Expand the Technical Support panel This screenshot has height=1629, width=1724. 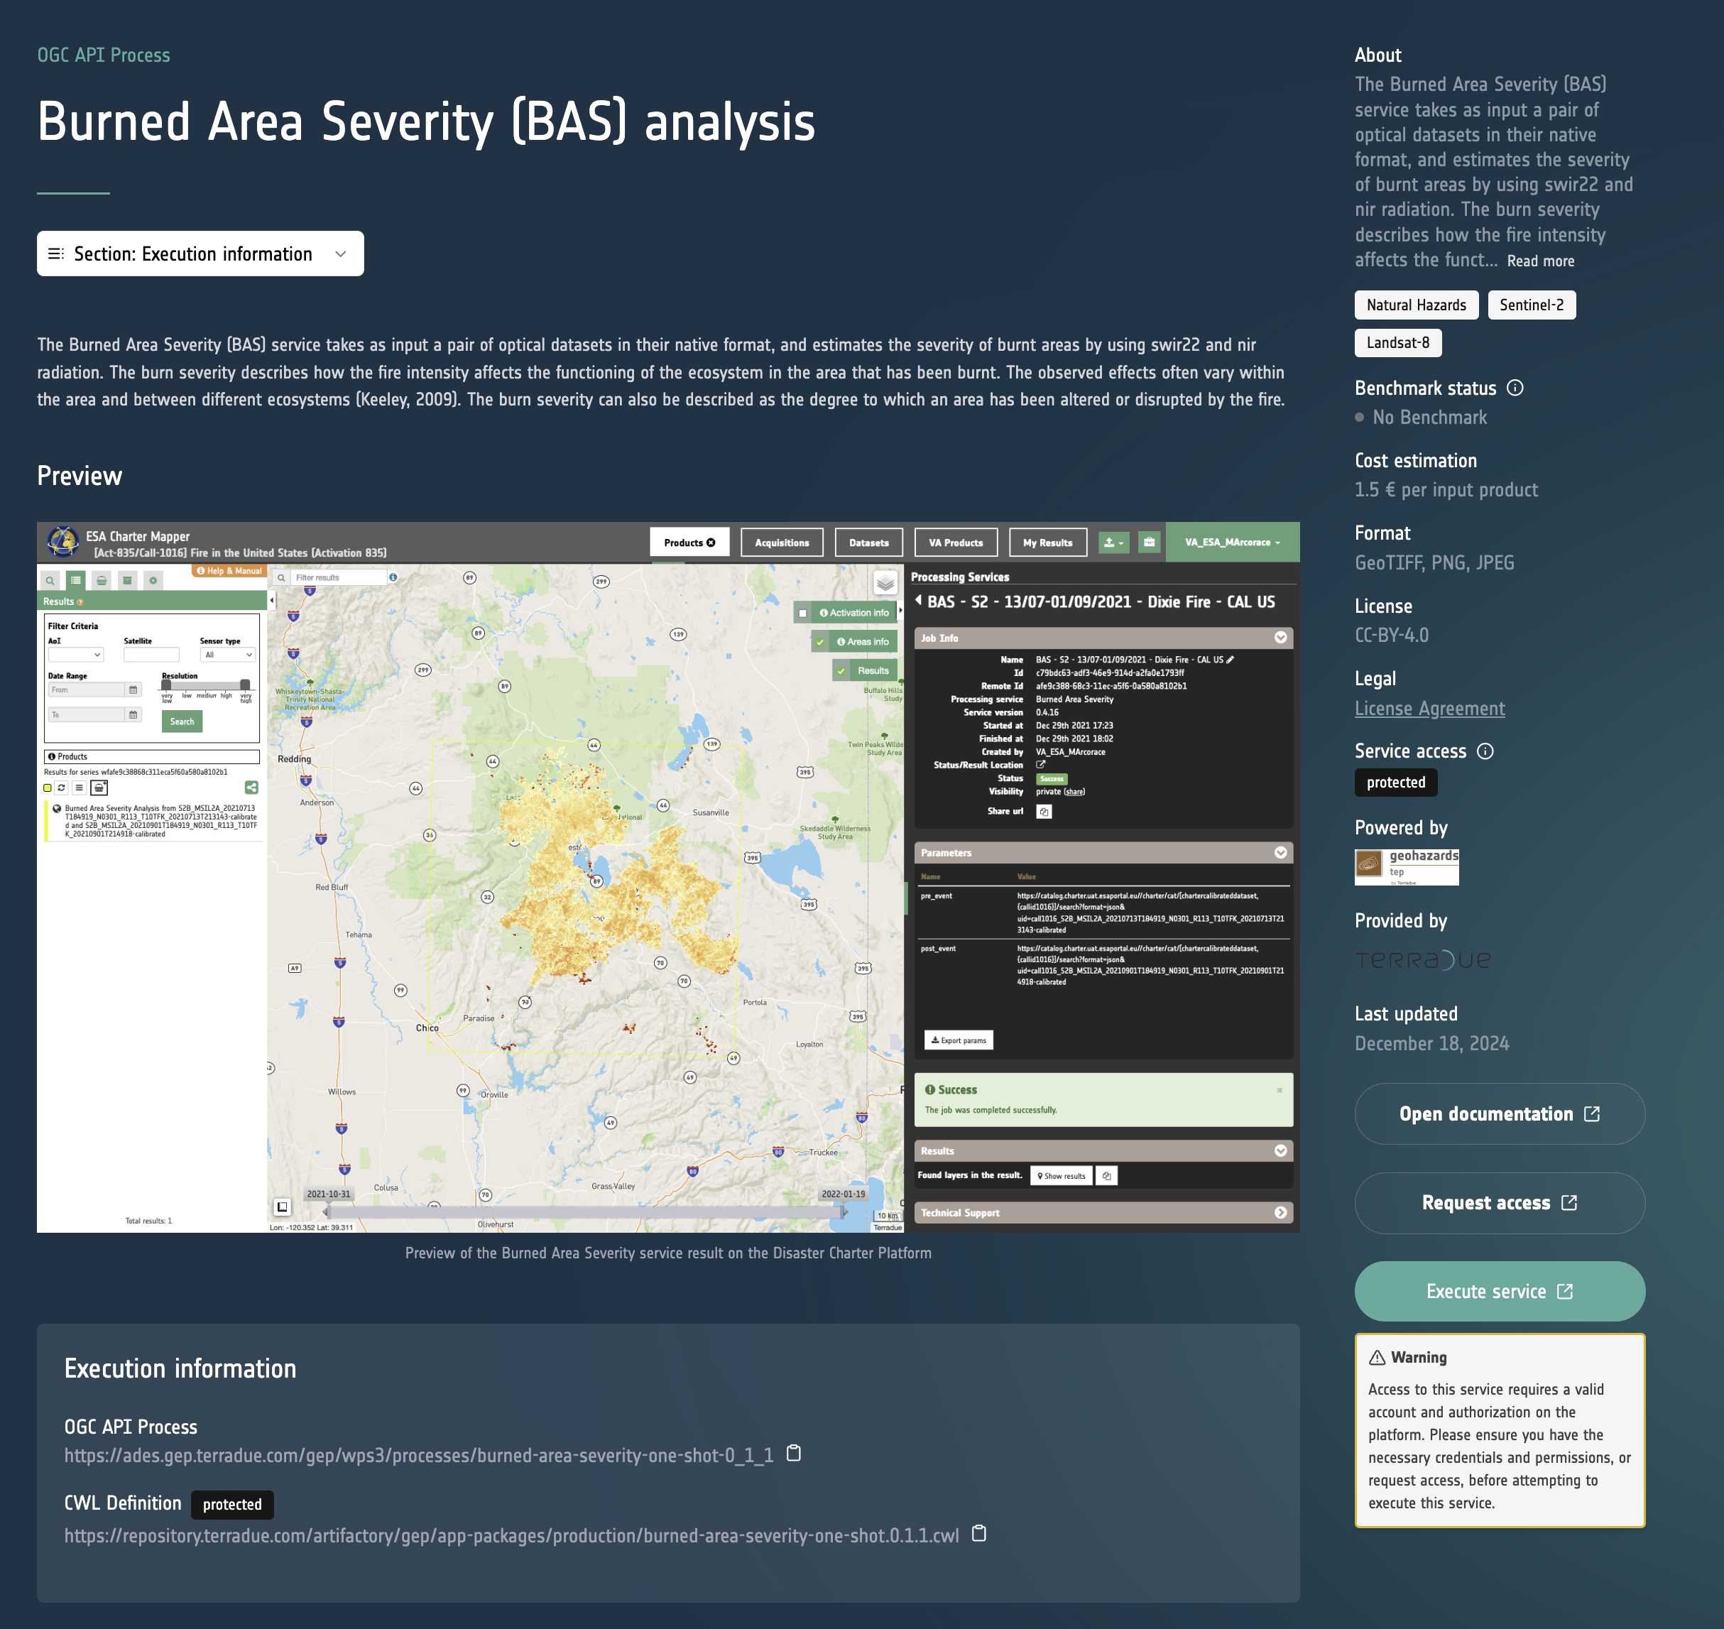1280,1212
